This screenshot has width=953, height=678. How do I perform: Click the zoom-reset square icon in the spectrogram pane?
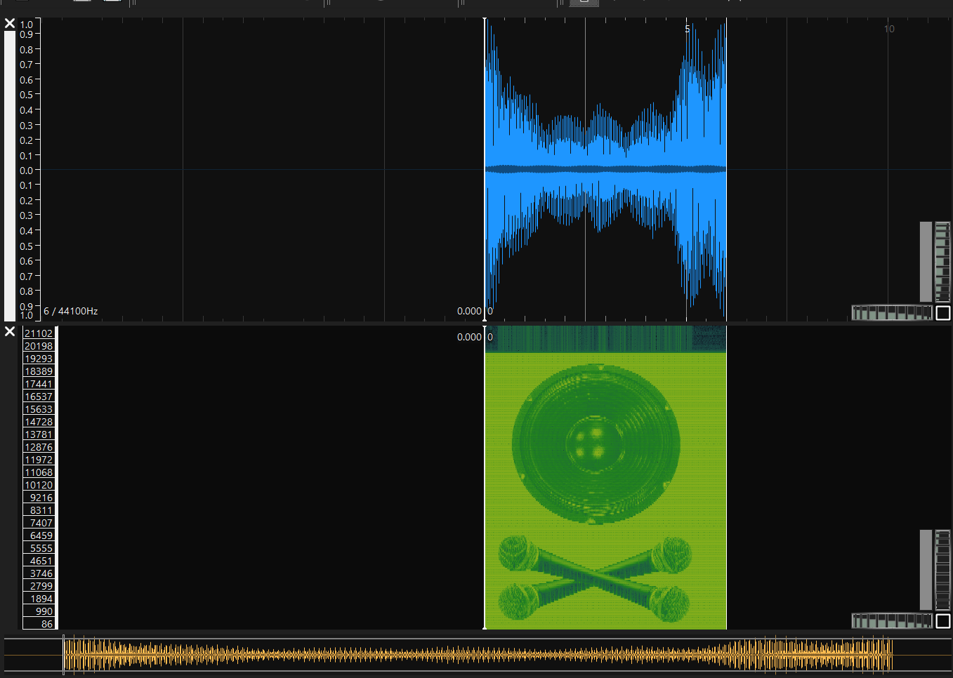coord(944,621)
